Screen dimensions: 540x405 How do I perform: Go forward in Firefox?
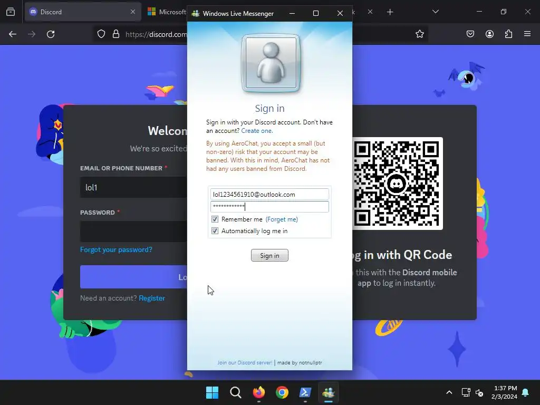point(32,34)
